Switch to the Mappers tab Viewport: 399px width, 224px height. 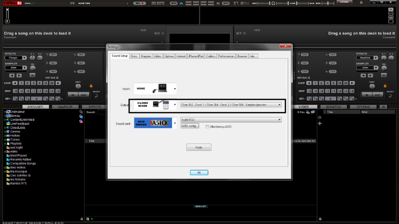coord(146,56)
